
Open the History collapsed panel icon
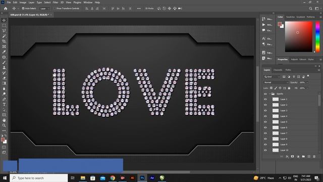(263, 19)
